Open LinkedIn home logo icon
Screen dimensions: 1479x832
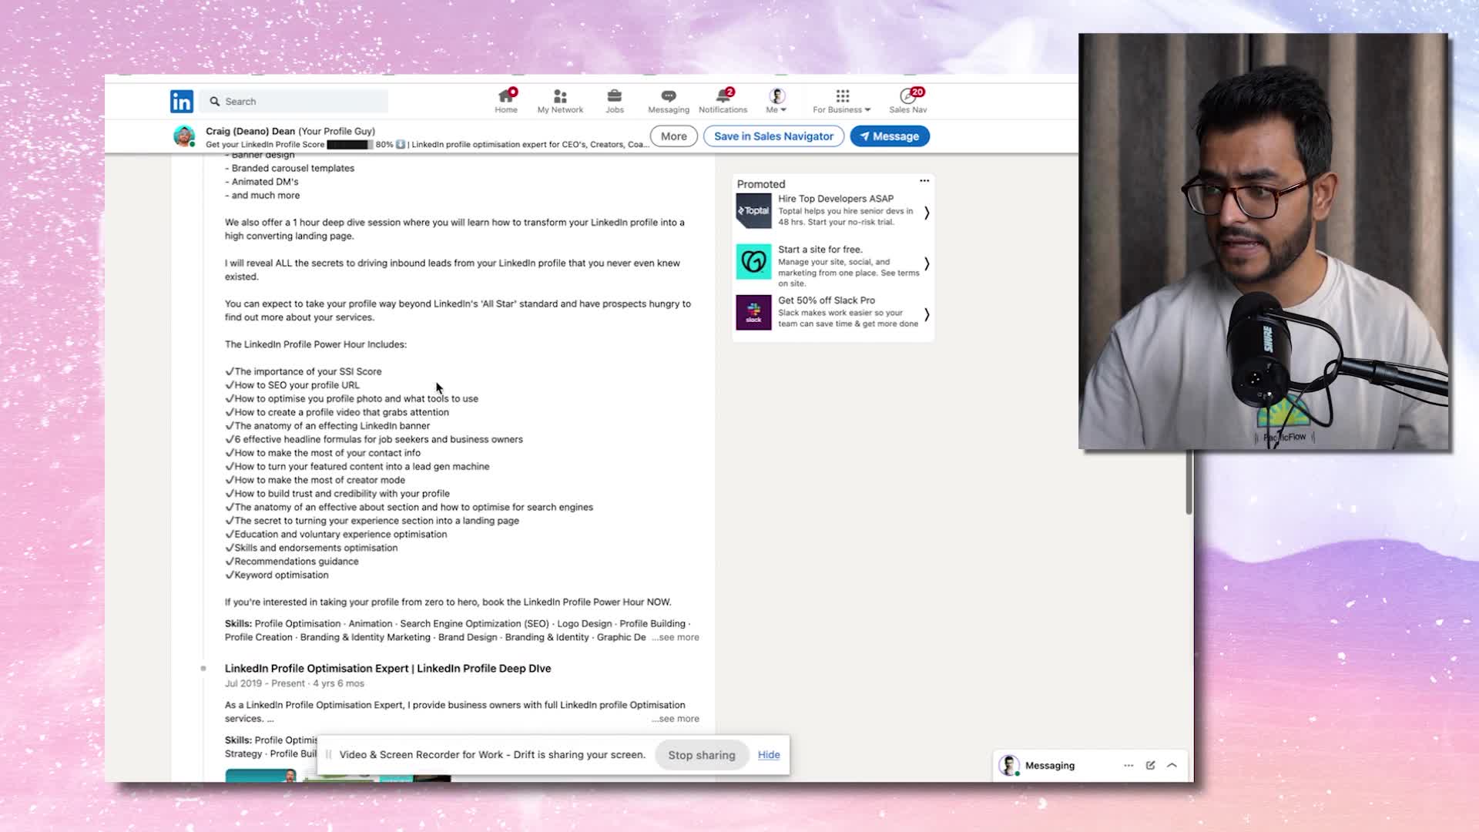point(182,101)
